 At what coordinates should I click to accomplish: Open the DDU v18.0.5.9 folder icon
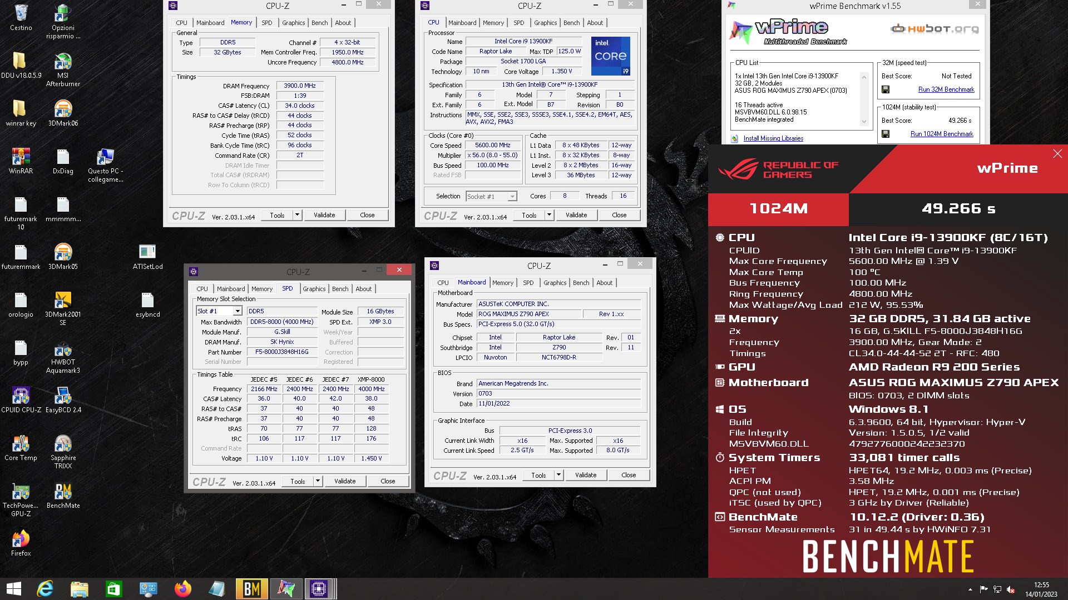[21, 65]
